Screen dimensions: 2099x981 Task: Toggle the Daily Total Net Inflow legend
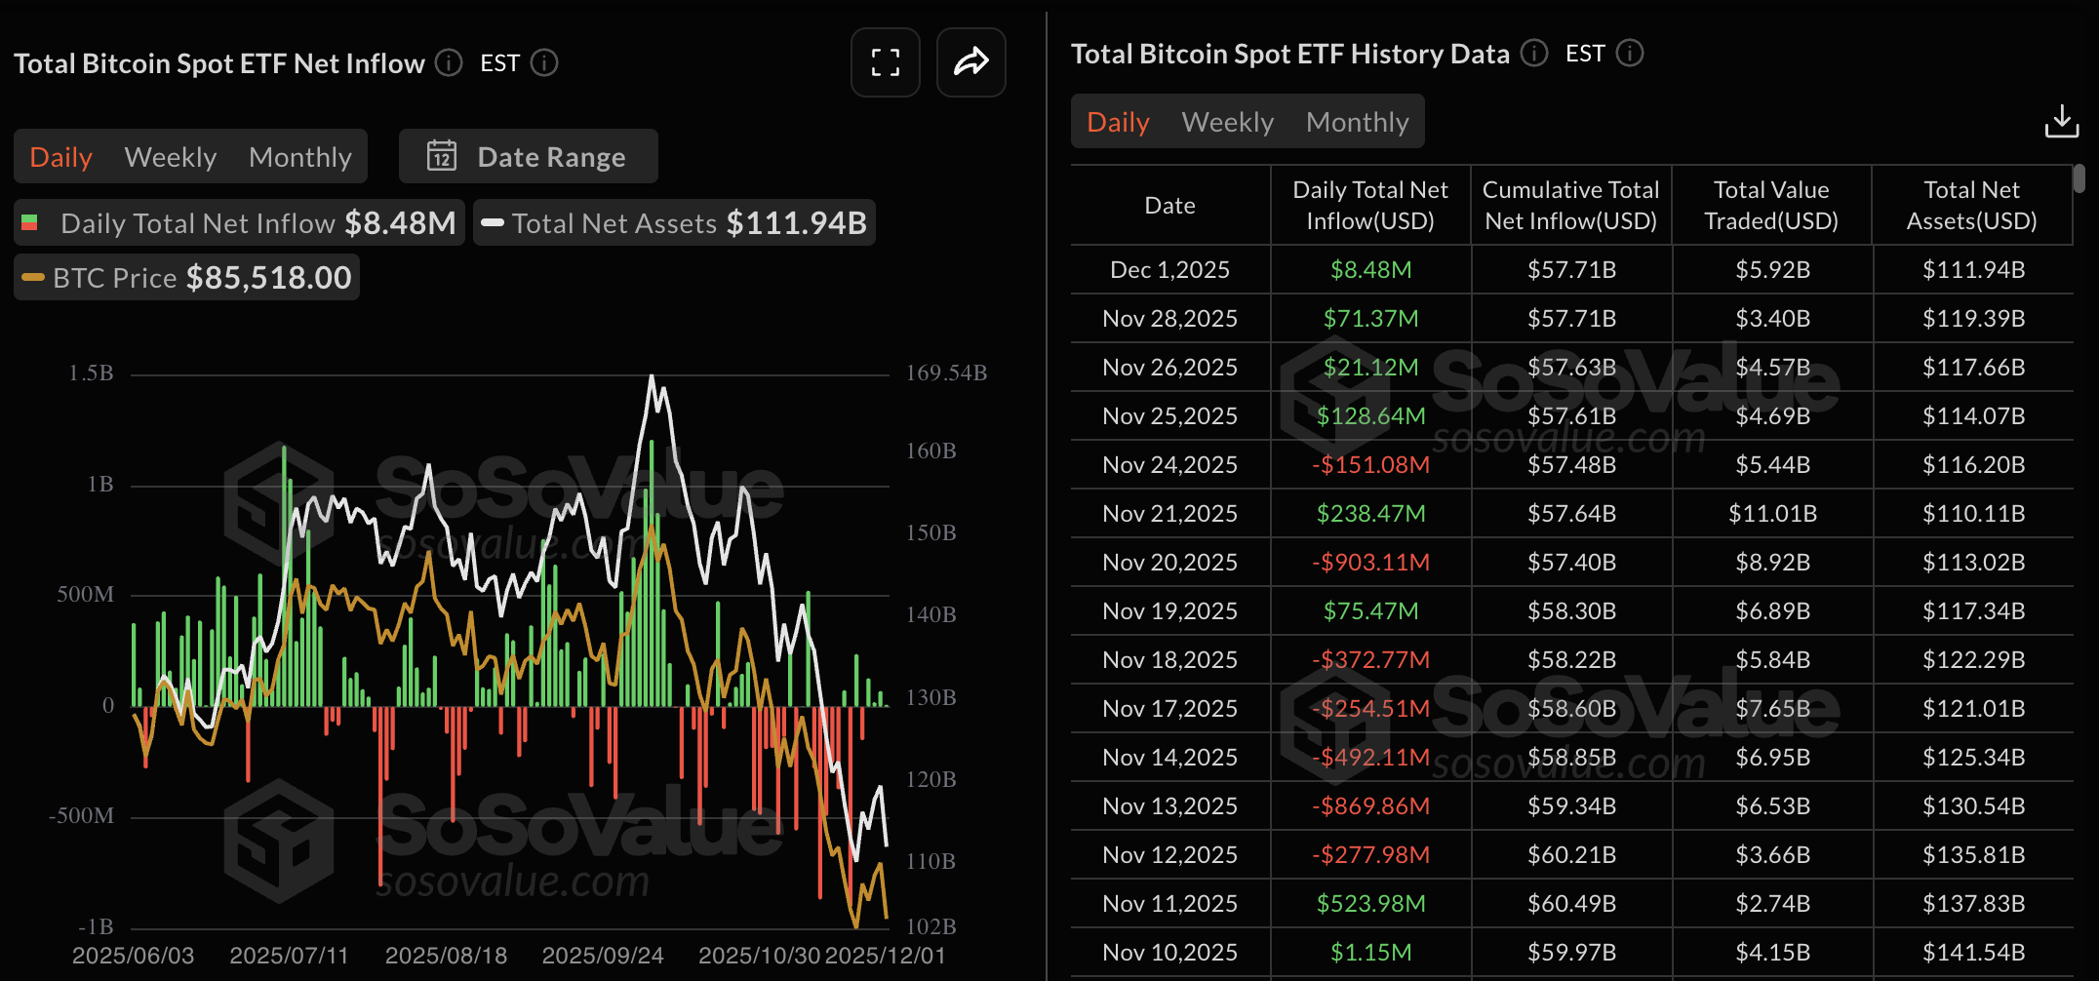(240, 222)
